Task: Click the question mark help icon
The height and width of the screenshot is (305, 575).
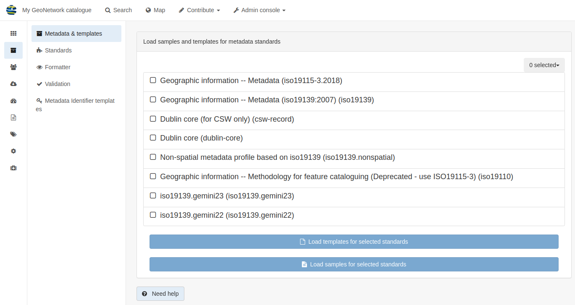Action: (144, 294)
